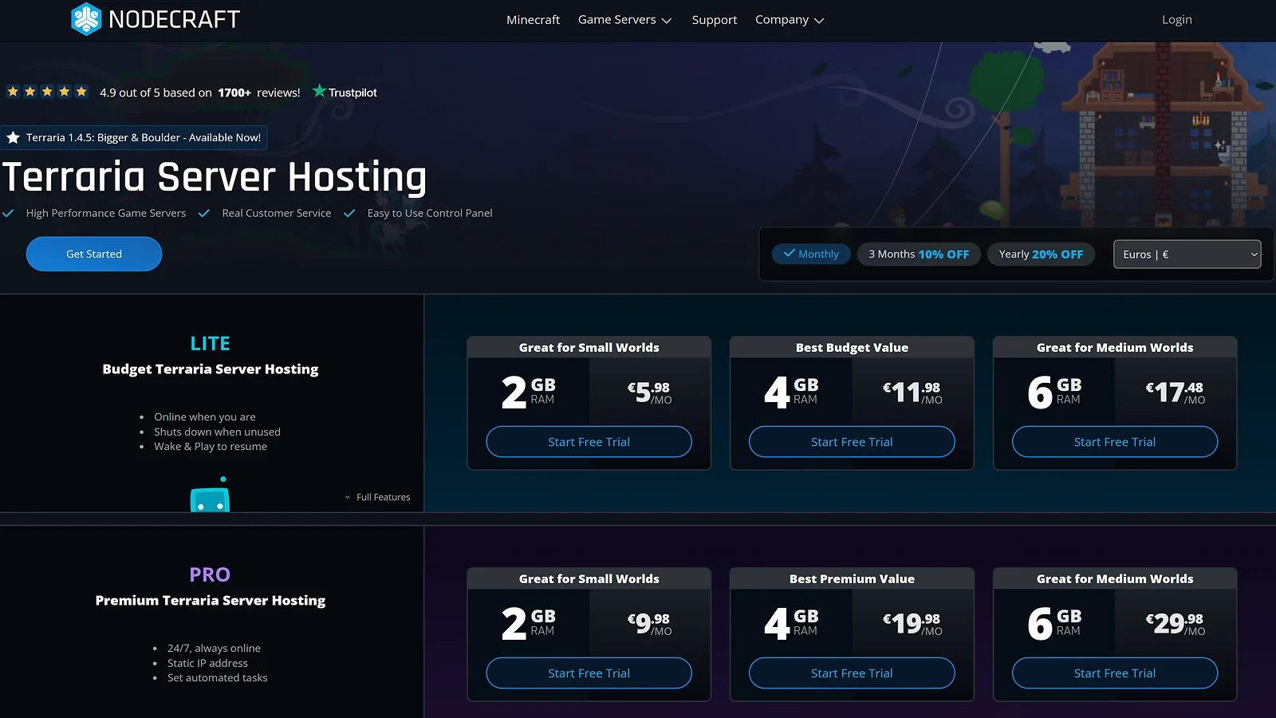Click the Terraria Server Hosting title
This screenshot has width=1276, height=718.
(215, 177)
